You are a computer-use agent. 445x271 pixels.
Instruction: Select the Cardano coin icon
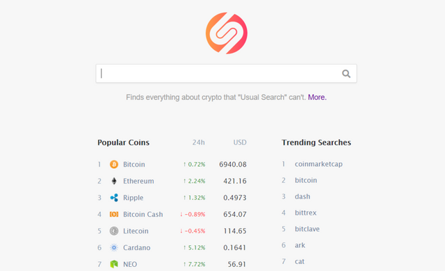(114, 247)
